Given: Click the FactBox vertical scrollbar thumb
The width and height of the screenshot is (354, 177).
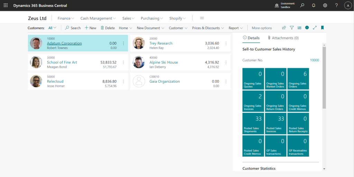Looking at the screenshot, I should click(x=324, y=77).
